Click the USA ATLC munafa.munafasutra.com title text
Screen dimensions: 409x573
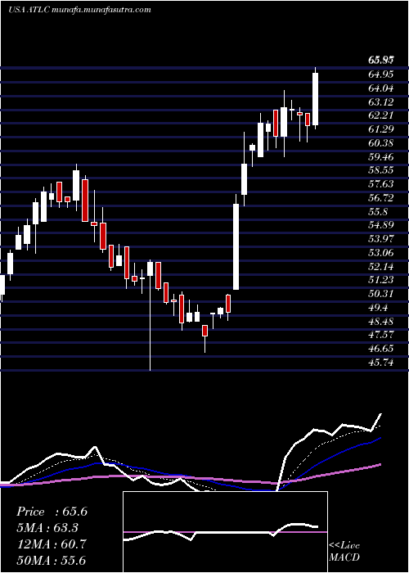[x=79, y=10]
